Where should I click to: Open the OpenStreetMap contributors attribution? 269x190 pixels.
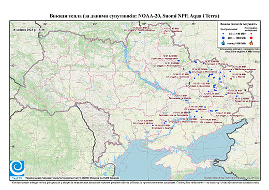coord(232,178)
